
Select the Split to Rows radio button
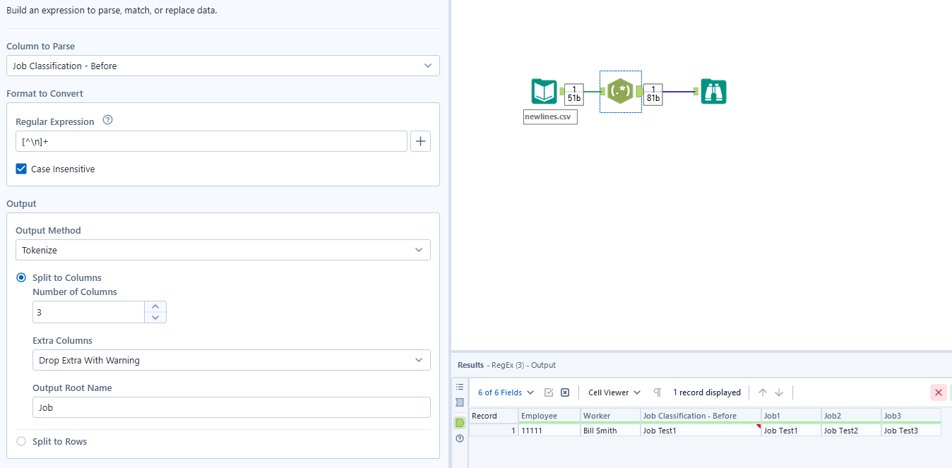tap(20, 441)
